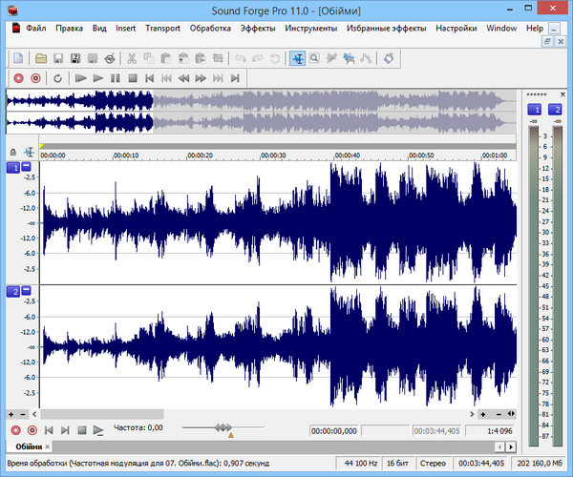Screen dimensions: 573x477
Task: Click the New file icon in toolbar
Action: [x=18, y=58]
